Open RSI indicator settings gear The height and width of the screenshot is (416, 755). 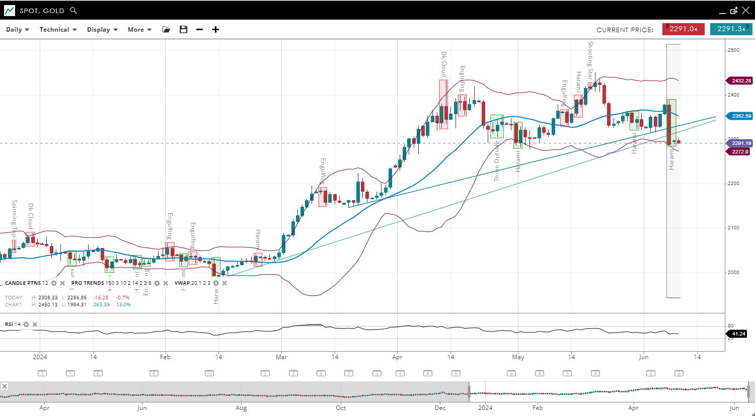pyautogui.click(x=26, y=324)
